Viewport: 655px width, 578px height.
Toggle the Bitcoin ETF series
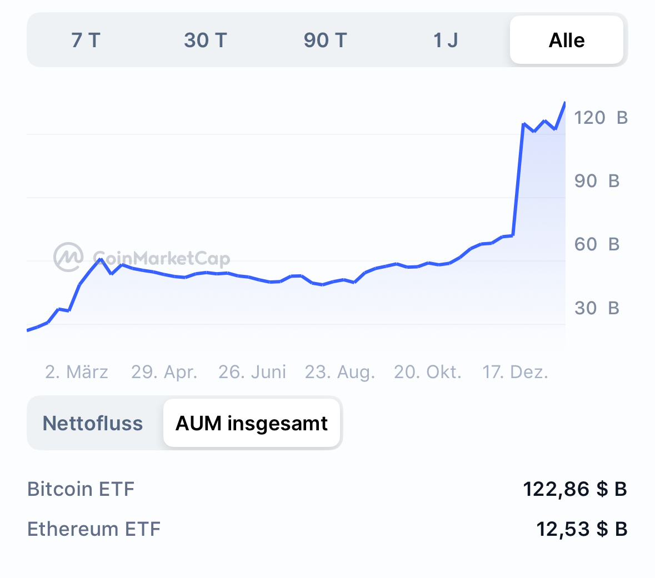pos(81,489)
